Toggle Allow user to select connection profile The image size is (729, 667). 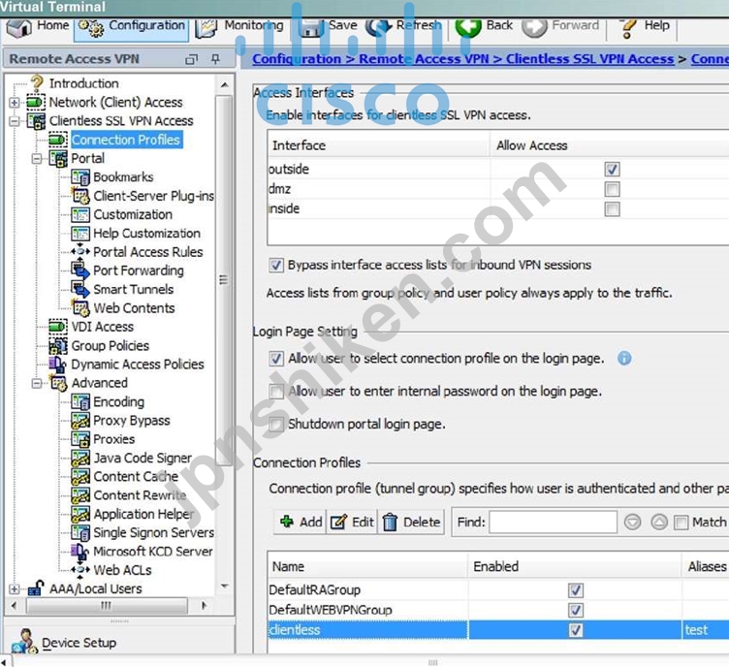click(275, 359)
